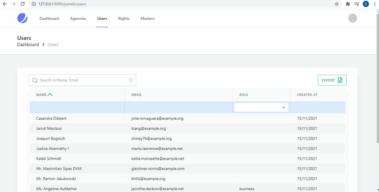Click the date in Kaleb Schmidt's row
The image size is (379, 192).
click(307, 159)
